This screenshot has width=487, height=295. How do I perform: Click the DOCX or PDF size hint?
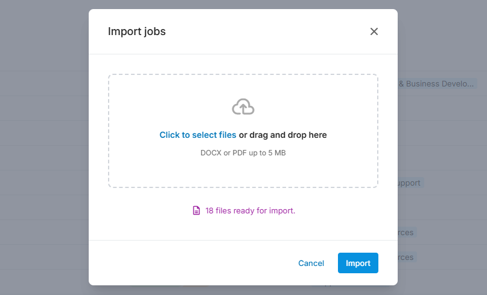243,153
